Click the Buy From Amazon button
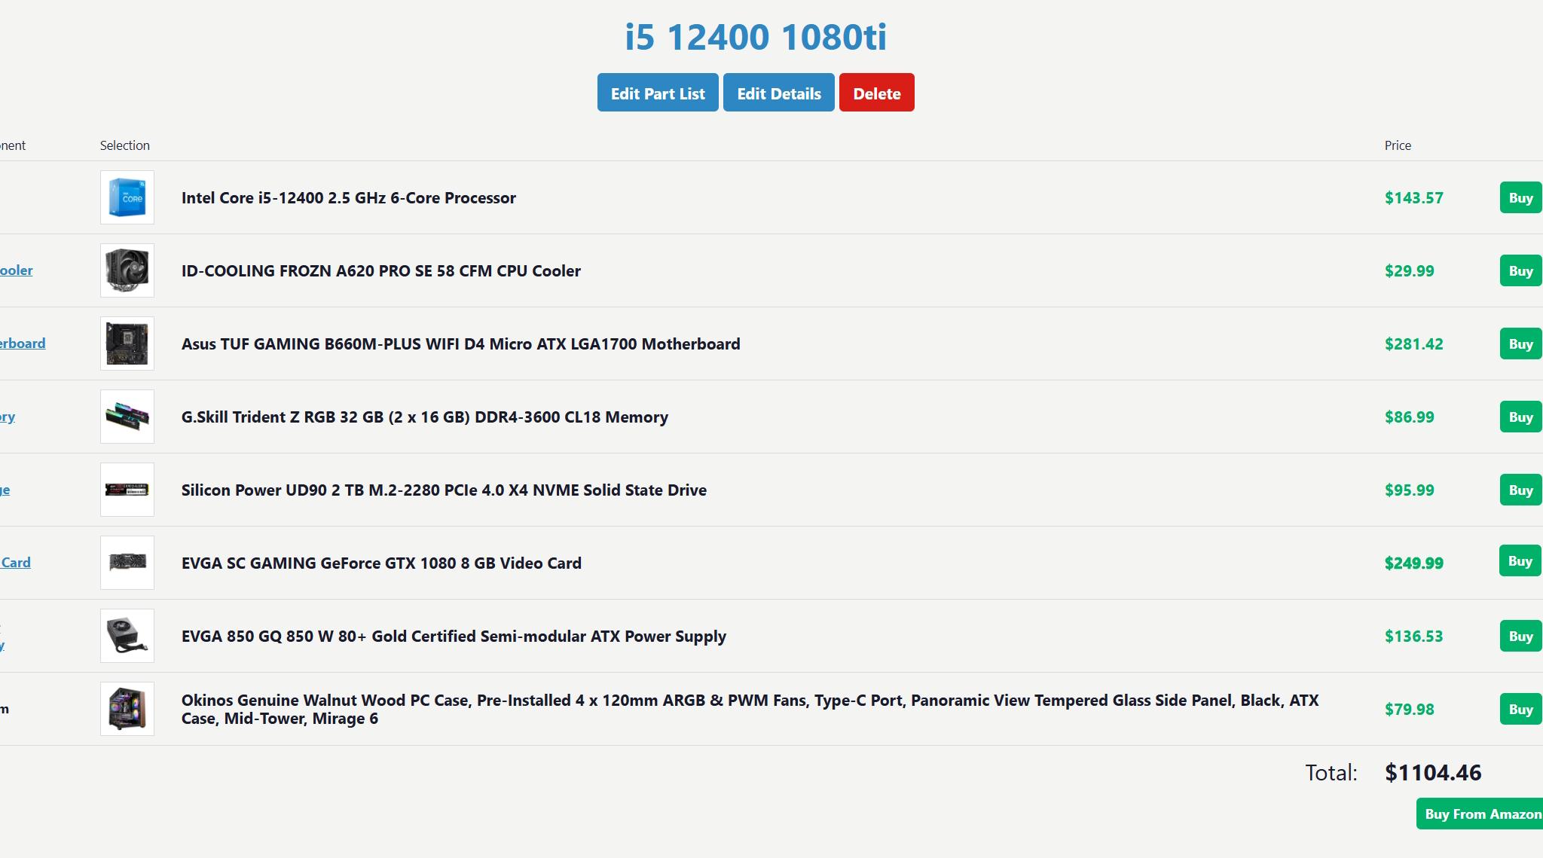 1480,814
